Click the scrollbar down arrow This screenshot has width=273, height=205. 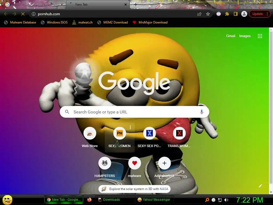point(271,192)
